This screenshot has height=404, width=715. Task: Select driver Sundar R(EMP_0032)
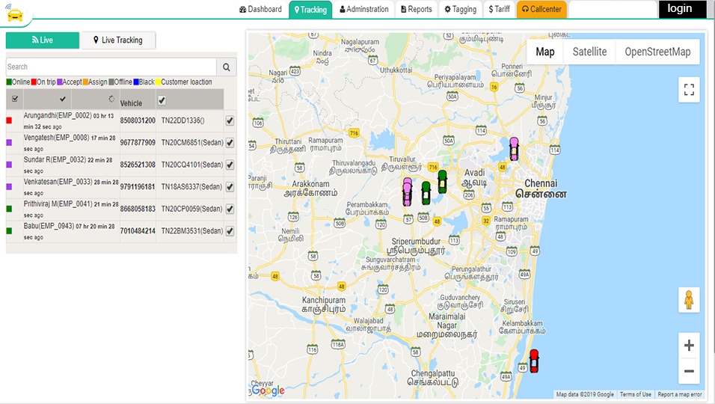[x=55, y=159]
